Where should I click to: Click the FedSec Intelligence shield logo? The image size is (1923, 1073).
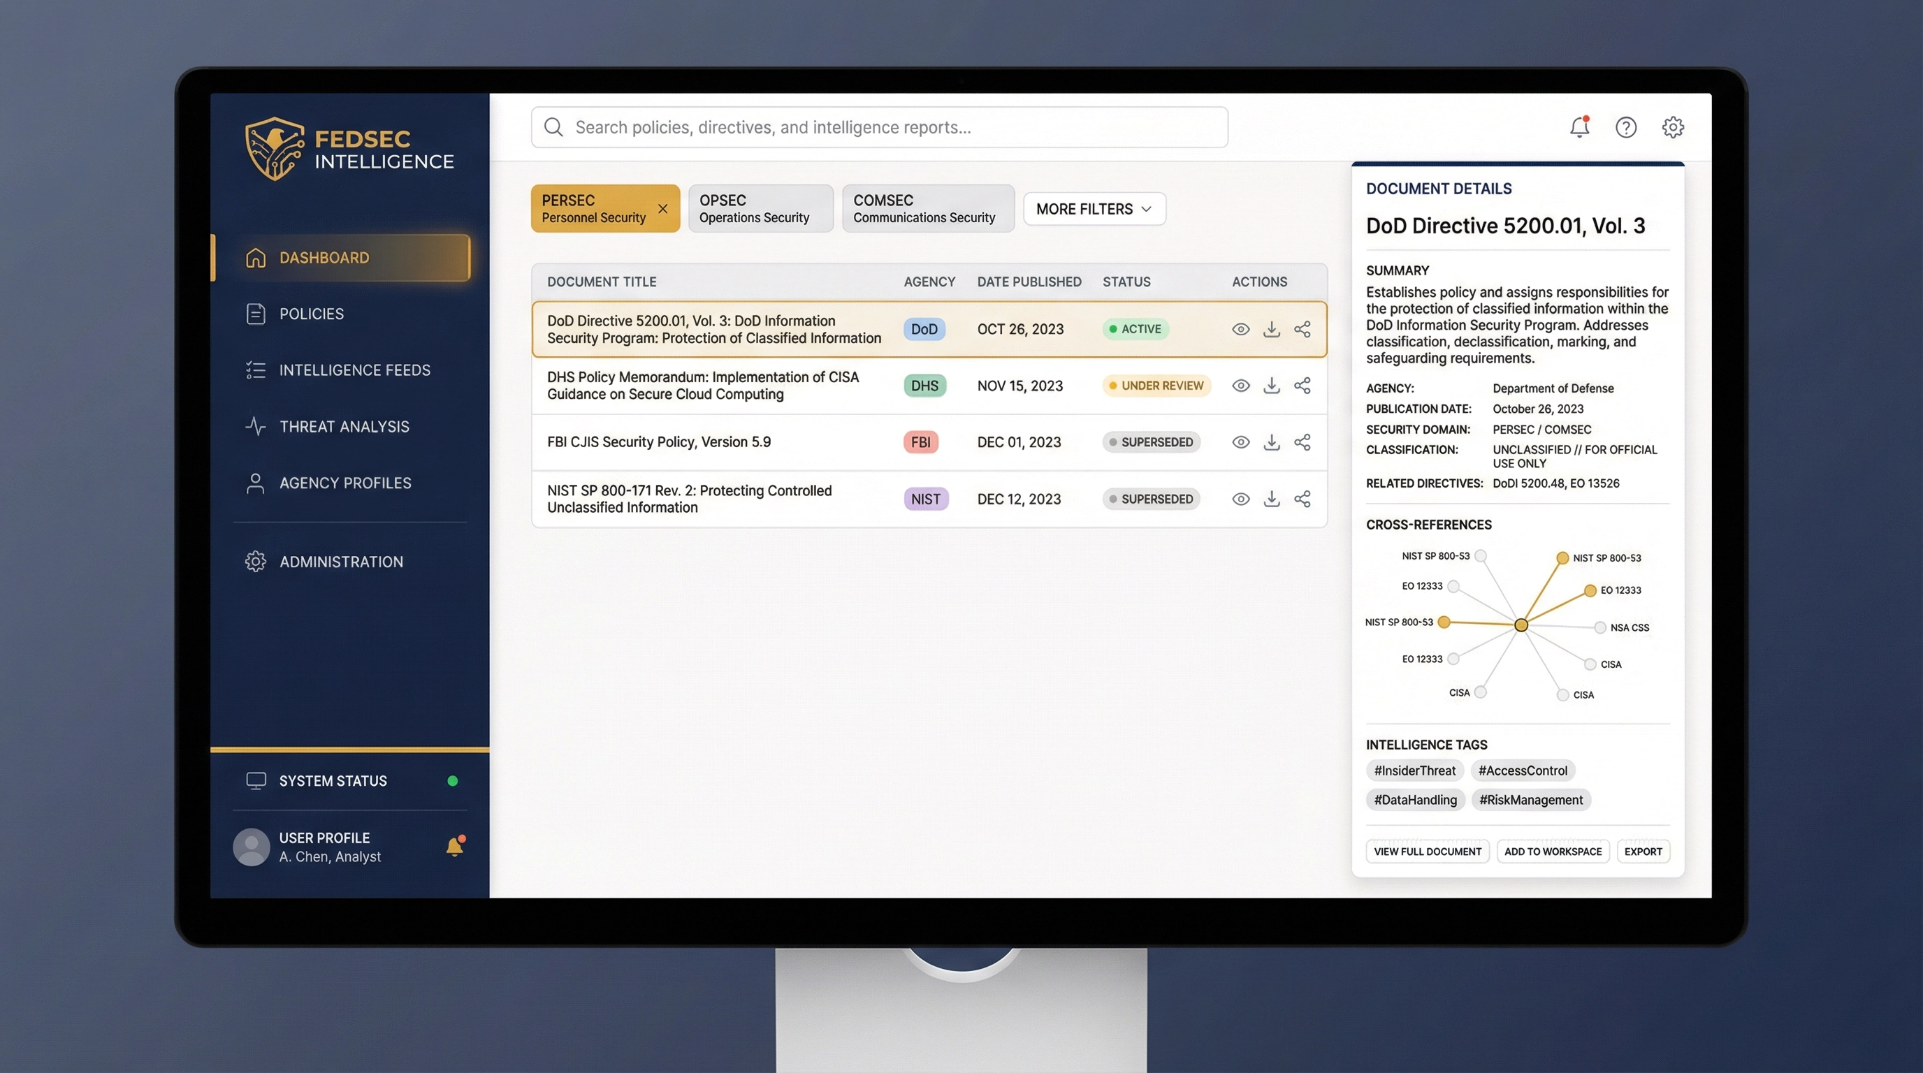tap(274, 147)
